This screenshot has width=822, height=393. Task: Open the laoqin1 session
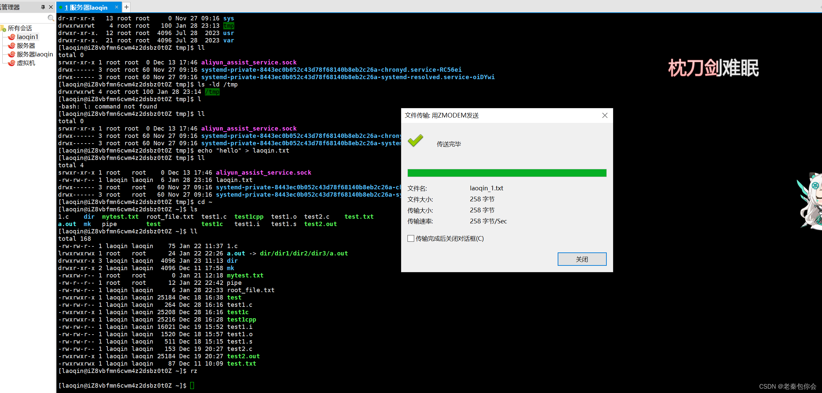(27, 37)
